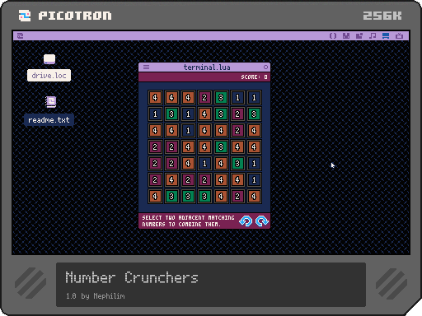This screenshot has height=316, width=422.
Task: Open the code editor parentheses icon
Action: coord(333,36)
